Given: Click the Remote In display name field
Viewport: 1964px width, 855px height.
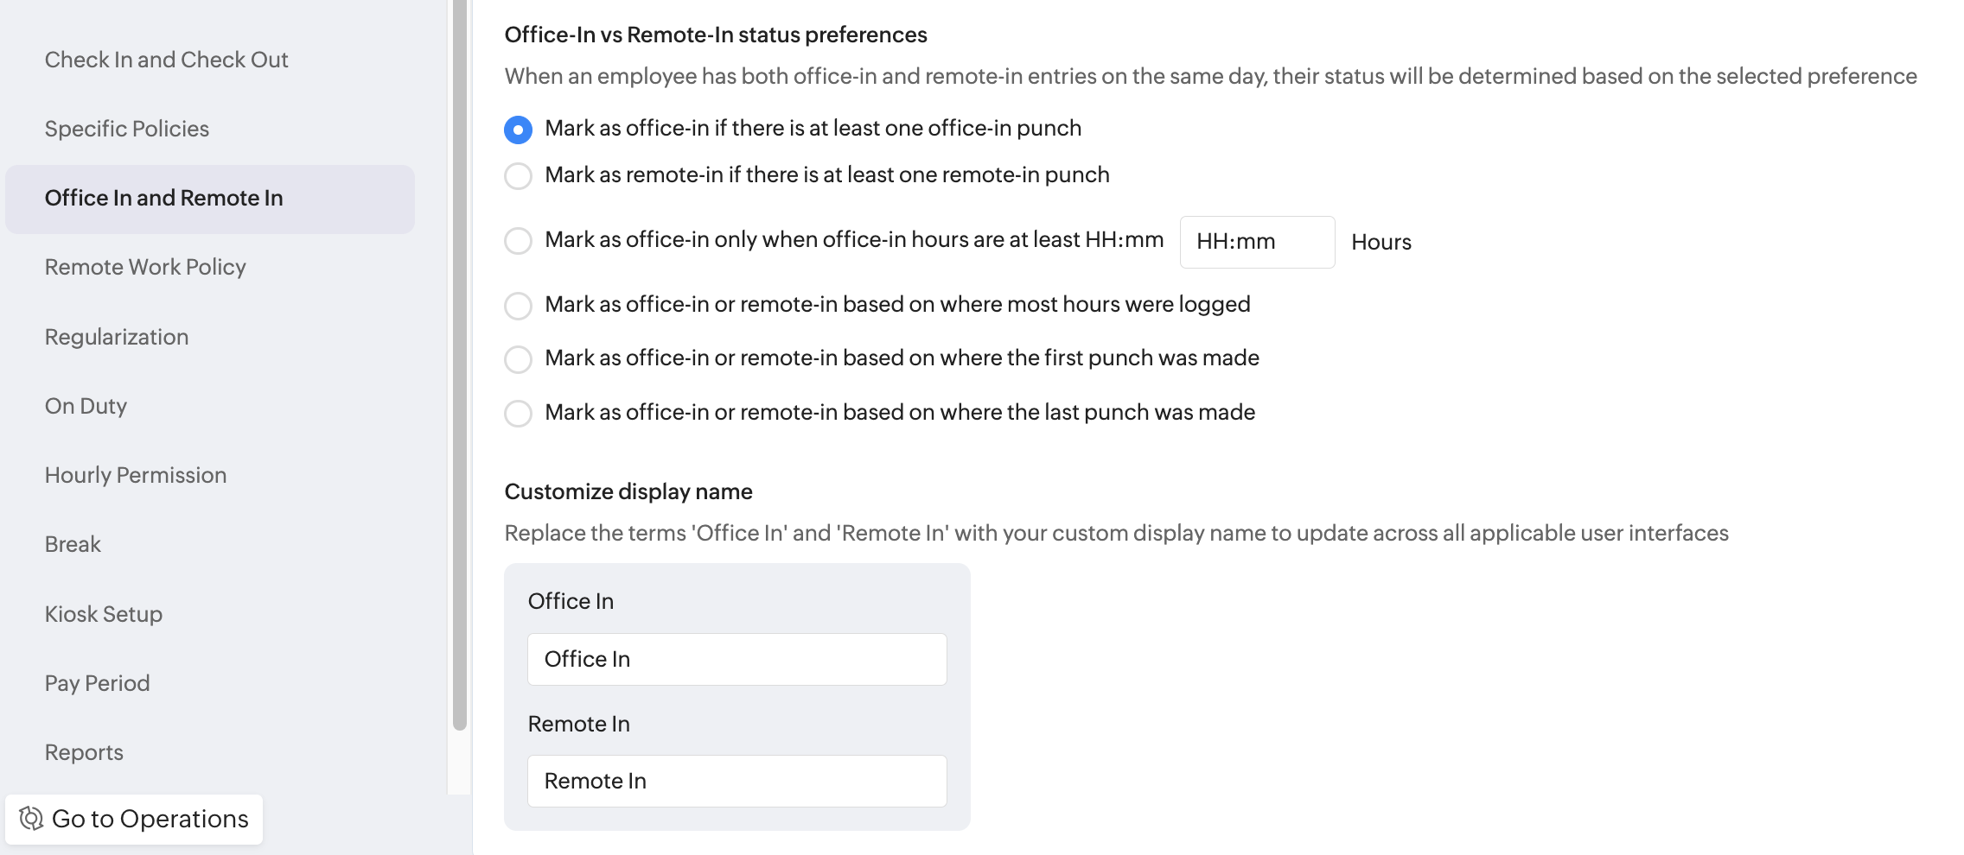Looking at the screenshot, I should 736,781.
